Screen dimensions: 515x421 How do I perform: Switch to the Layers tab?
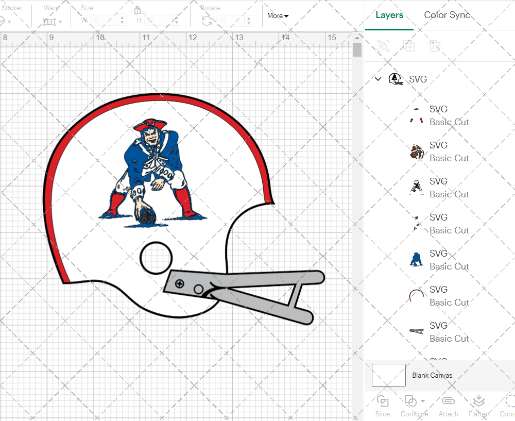[389, 15]
